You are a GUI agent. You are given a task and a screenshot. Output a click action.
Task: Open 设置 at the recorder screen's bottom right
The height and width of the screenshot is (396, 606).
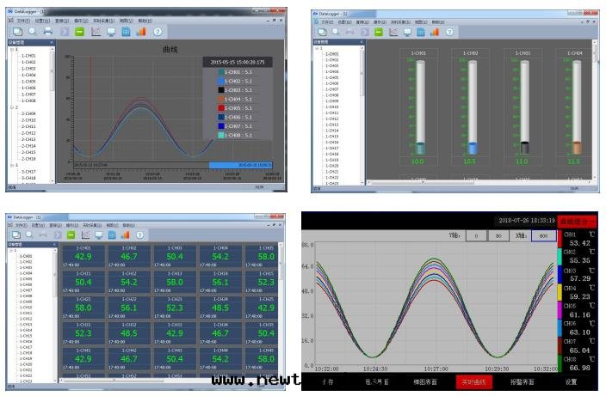pos(571,381)
